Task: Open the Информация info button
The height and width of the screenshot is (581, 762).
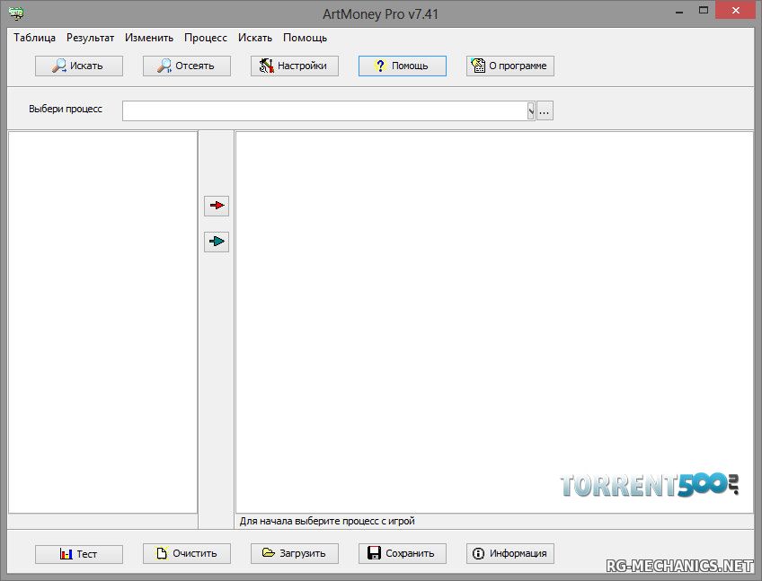Action: (x=509, y=553)
